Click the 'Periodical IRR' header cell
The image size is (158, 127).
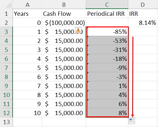[x=107, y=14]
